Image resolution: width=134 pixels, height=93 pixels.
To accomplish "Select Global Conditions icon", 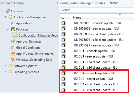I will click(13, 48).
